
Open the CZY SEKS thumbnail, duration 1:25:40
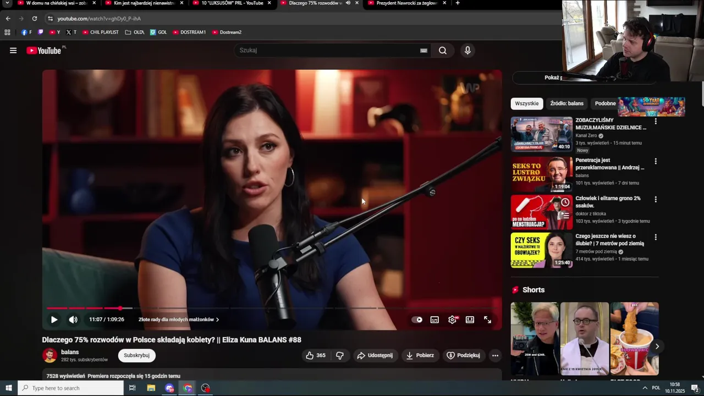tap(542, 250)
